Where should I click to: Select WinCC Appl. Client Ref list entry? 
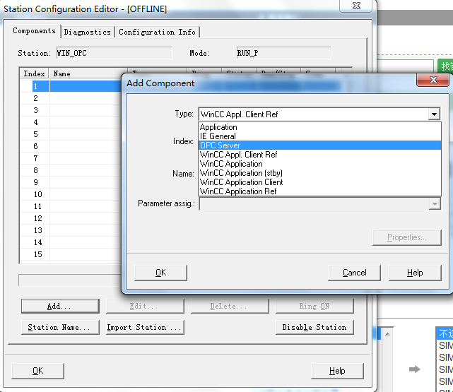click(319, 155)
